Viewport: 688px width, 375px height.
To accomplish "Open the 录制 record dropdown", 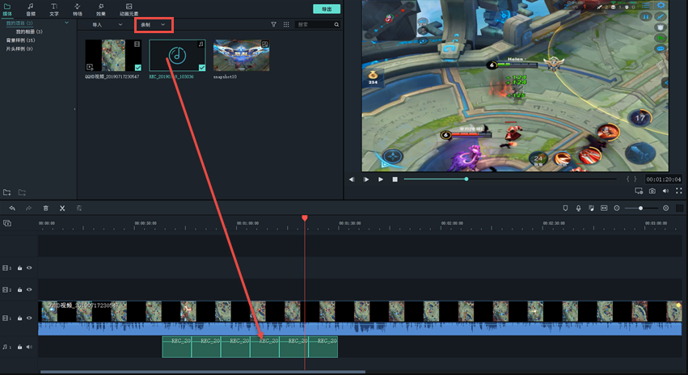I will (x=154, y=25).
